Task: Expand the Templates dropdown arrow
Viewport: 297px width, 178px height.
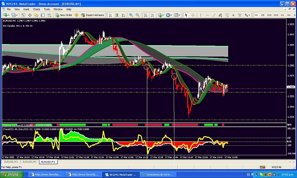Action: pos(179,15)
